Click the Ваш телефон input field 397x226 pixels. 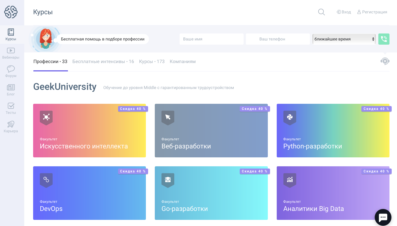tap(278, 39)
